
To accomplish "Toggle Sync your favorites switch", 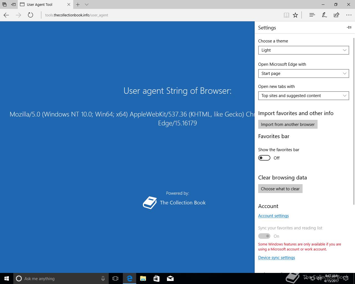I will (264, 236).
